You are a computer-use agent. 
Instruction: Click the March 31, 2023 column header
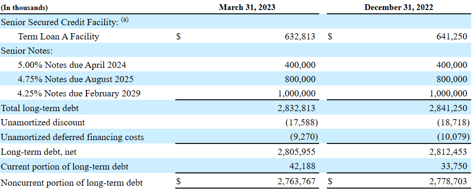coord(247,7)
